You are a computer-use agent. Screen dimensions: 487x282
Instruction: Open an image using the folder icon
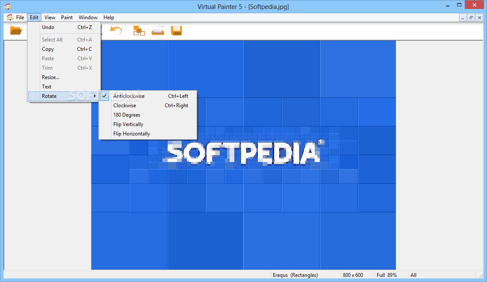point(15,30)
